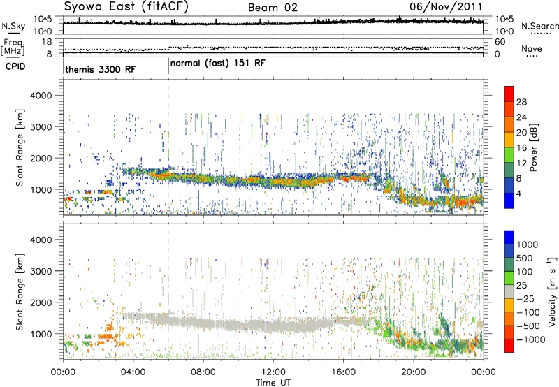
Task: Click the dashed CPID-change line in velocity panel
Action: pyautogui.click(x=168, y=291)
